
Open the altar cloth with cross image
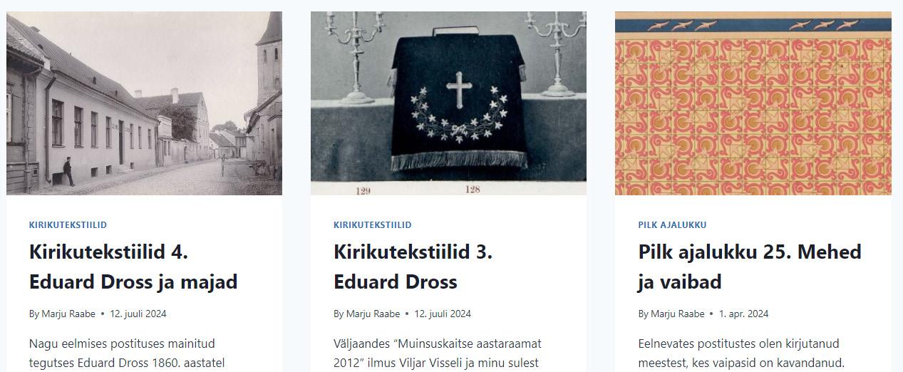tap(448, 103)
